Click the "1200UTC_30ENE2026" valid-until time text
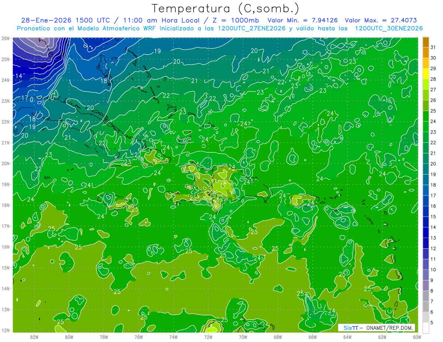 (x=389, y=28)
